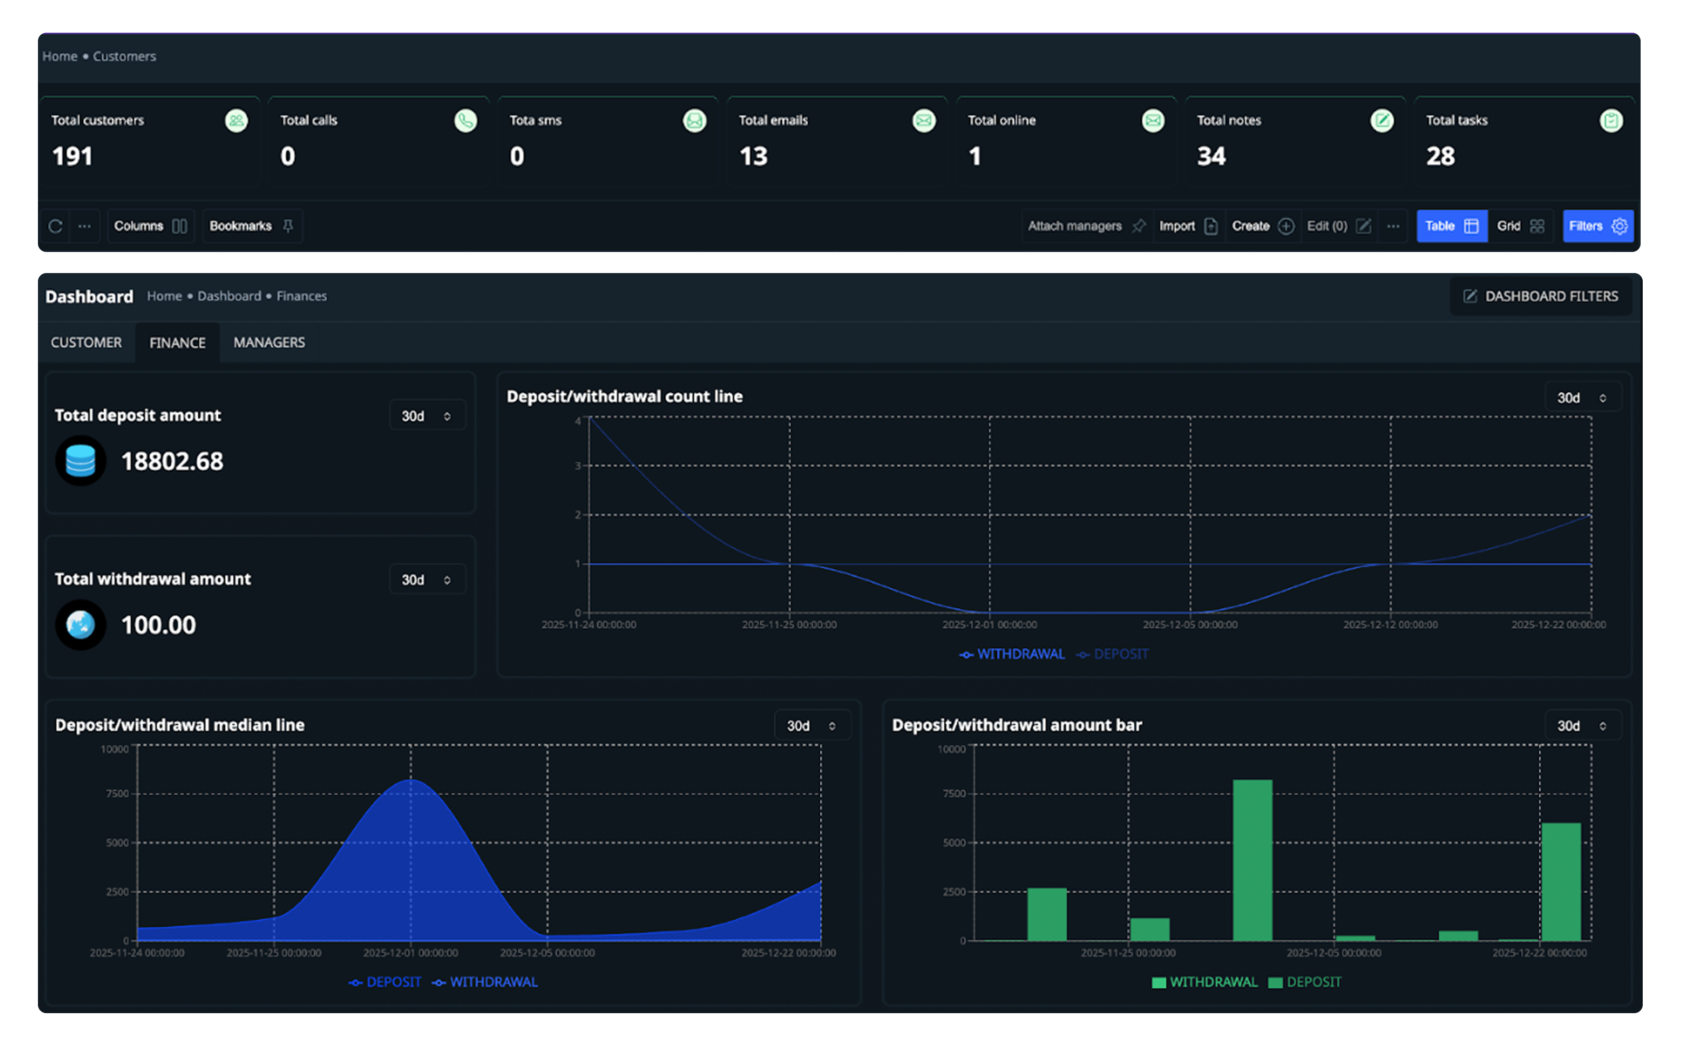Click the Total notes icon
Image resolution: width=1687 pixels, height=1049 pixels.
point(1383,121)
